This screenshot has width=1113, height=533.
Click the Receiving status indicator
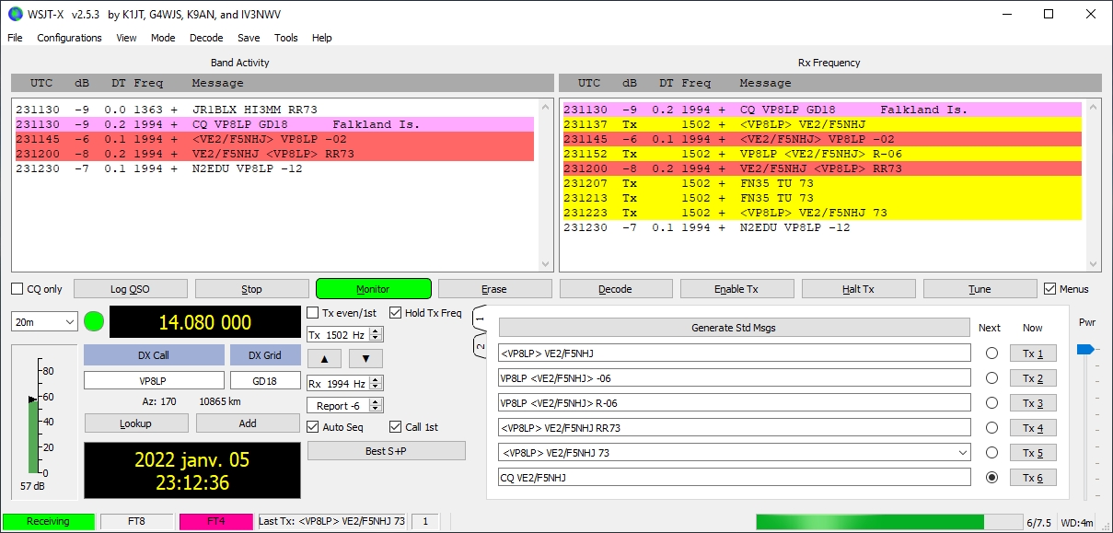pos(48,522)
